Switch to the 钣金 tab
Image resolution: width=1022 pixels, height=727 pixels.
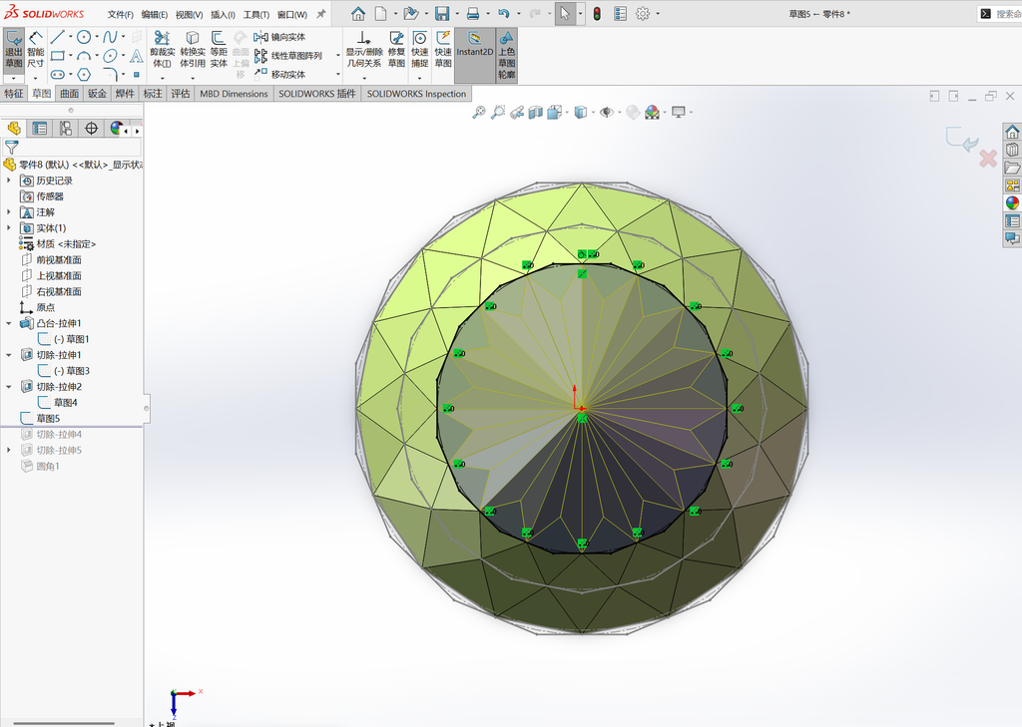coord(97,94)
